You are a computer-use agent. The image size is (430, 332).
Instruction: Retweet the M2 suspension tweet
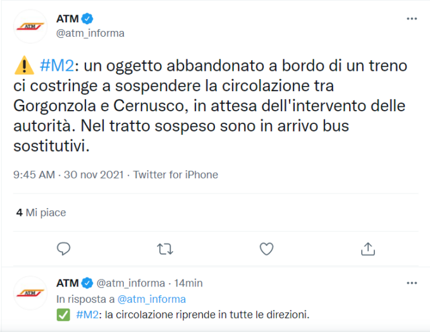165,249
